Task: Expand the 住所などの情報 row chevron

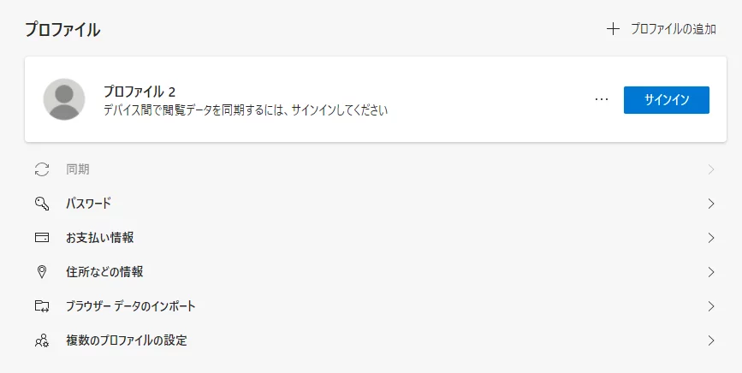Action: (711, 272)
